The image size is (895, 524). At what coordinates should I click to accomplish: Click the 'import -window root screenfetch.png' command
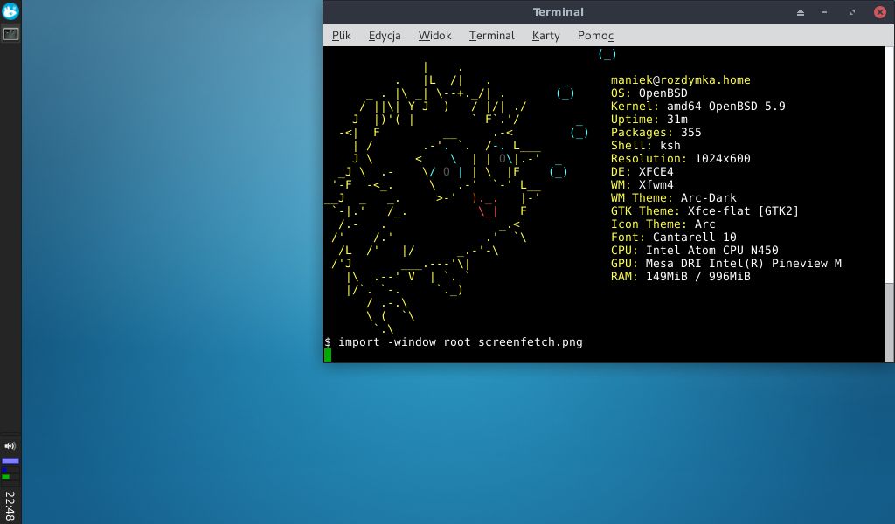coord(461,342)
